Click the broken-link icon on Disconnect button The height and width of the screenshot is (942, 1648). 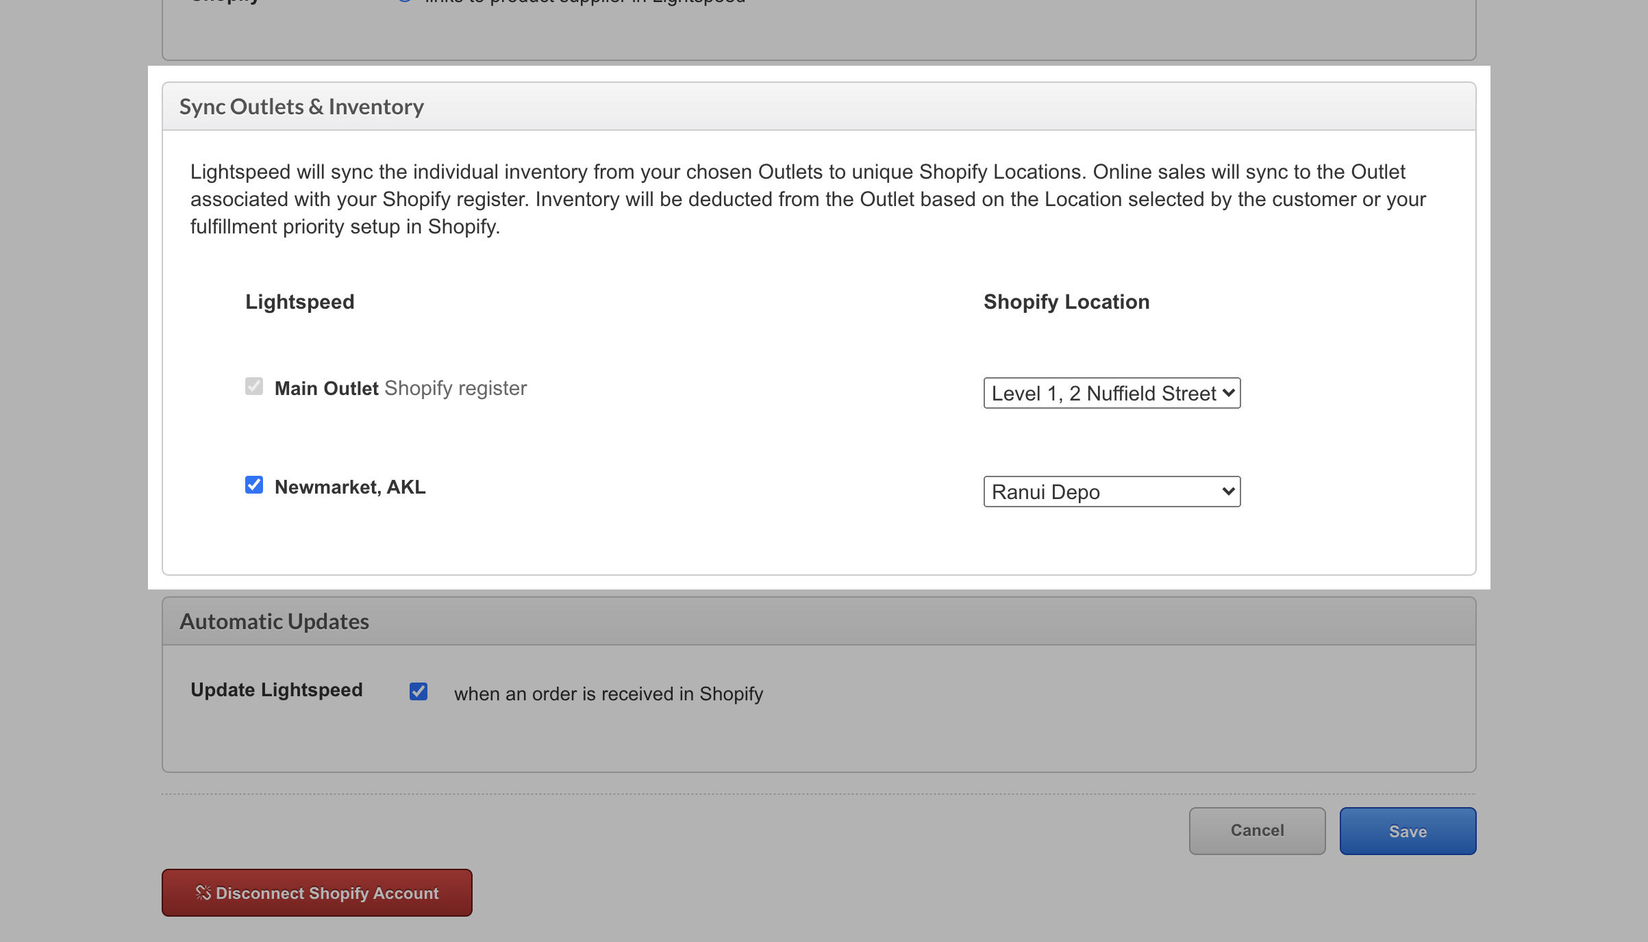coord(203,893)
